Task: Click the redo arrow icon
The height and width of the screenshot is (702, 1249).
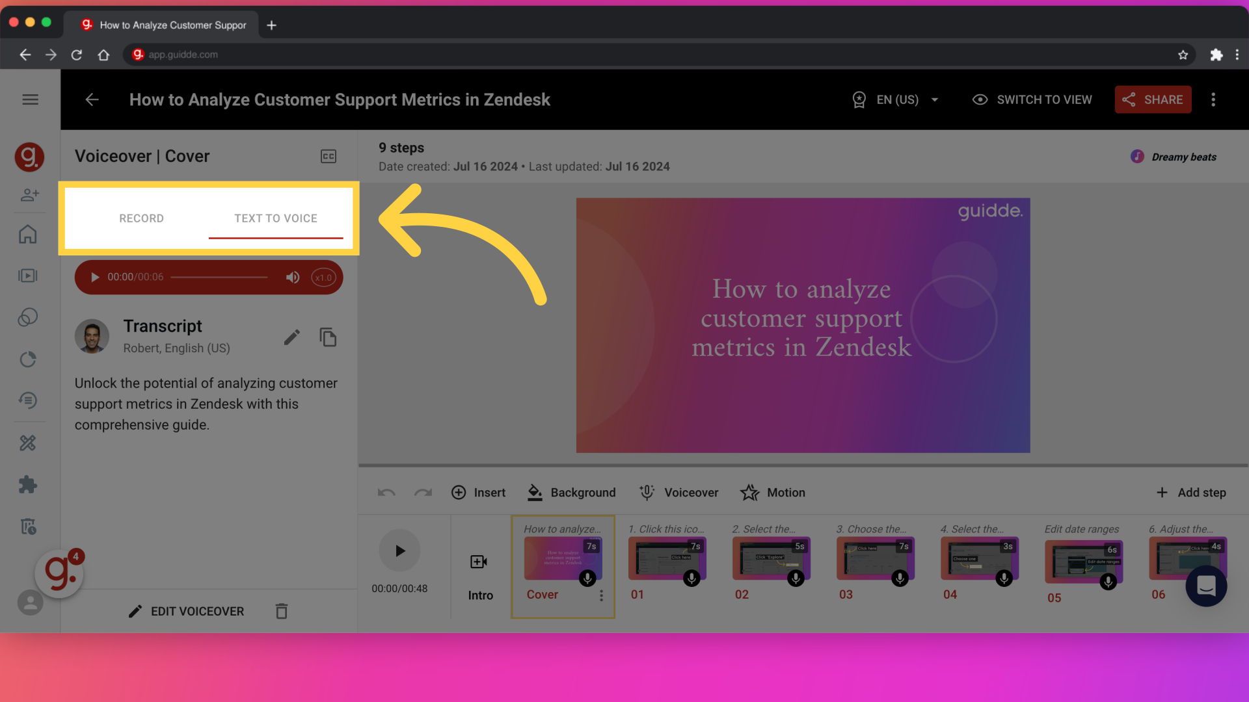Action: click(423, 492)
